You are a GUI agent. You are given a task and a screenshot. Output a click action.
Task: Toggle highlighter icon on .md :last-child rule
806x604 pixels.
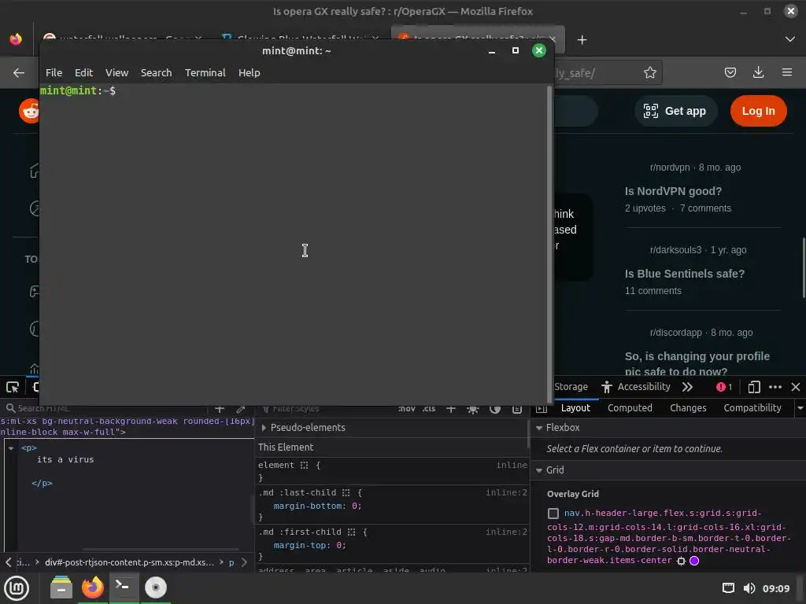pyautogui.click(x=346, y=492)
